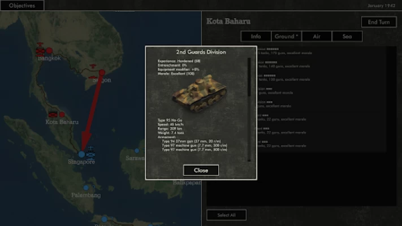Select the naval unit icon at Singapore
402x226 pixels.
pos(90,155)
